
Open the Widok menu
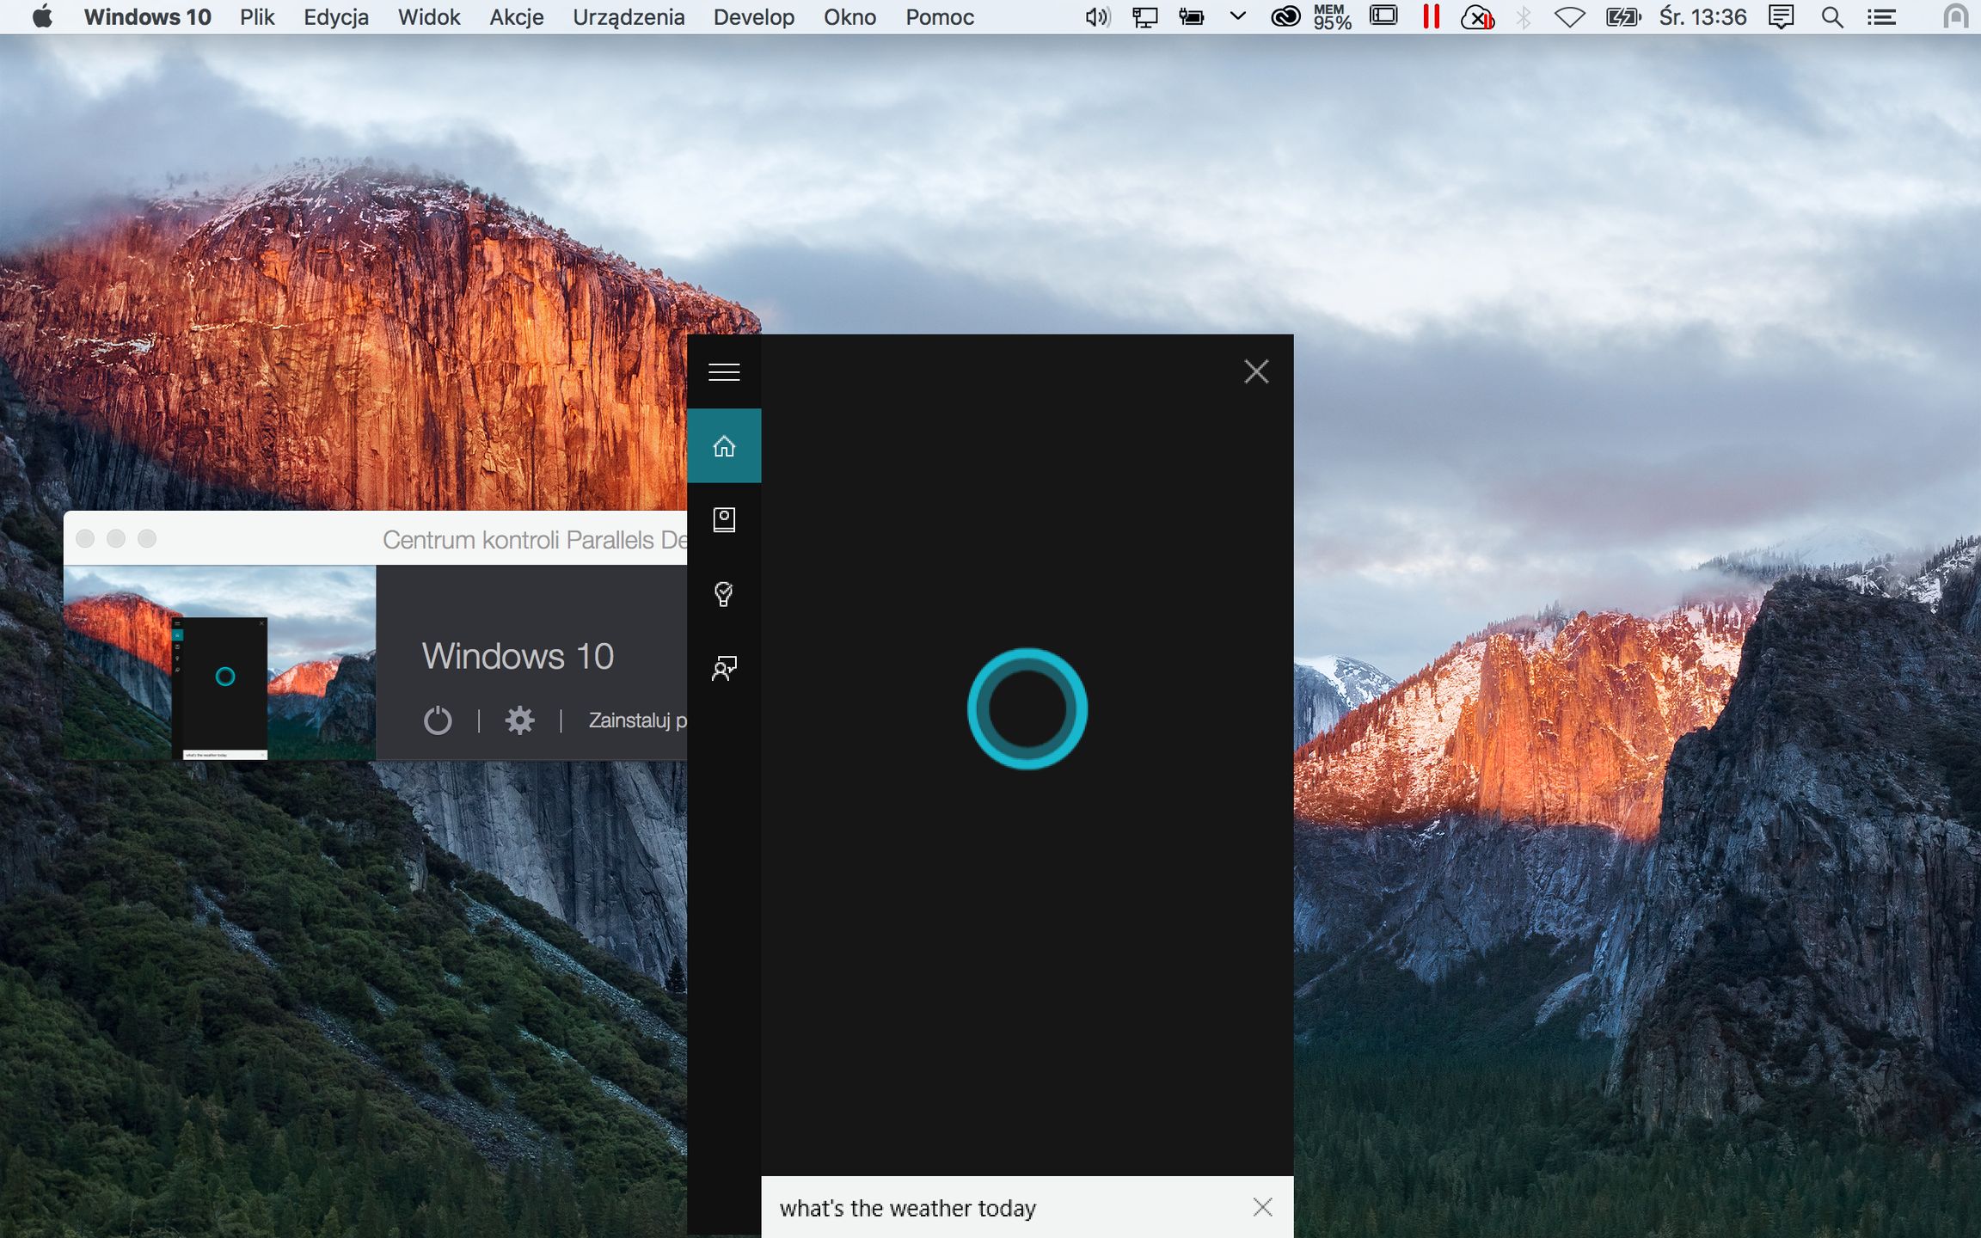pyautogui.click(x=429, y=17)
